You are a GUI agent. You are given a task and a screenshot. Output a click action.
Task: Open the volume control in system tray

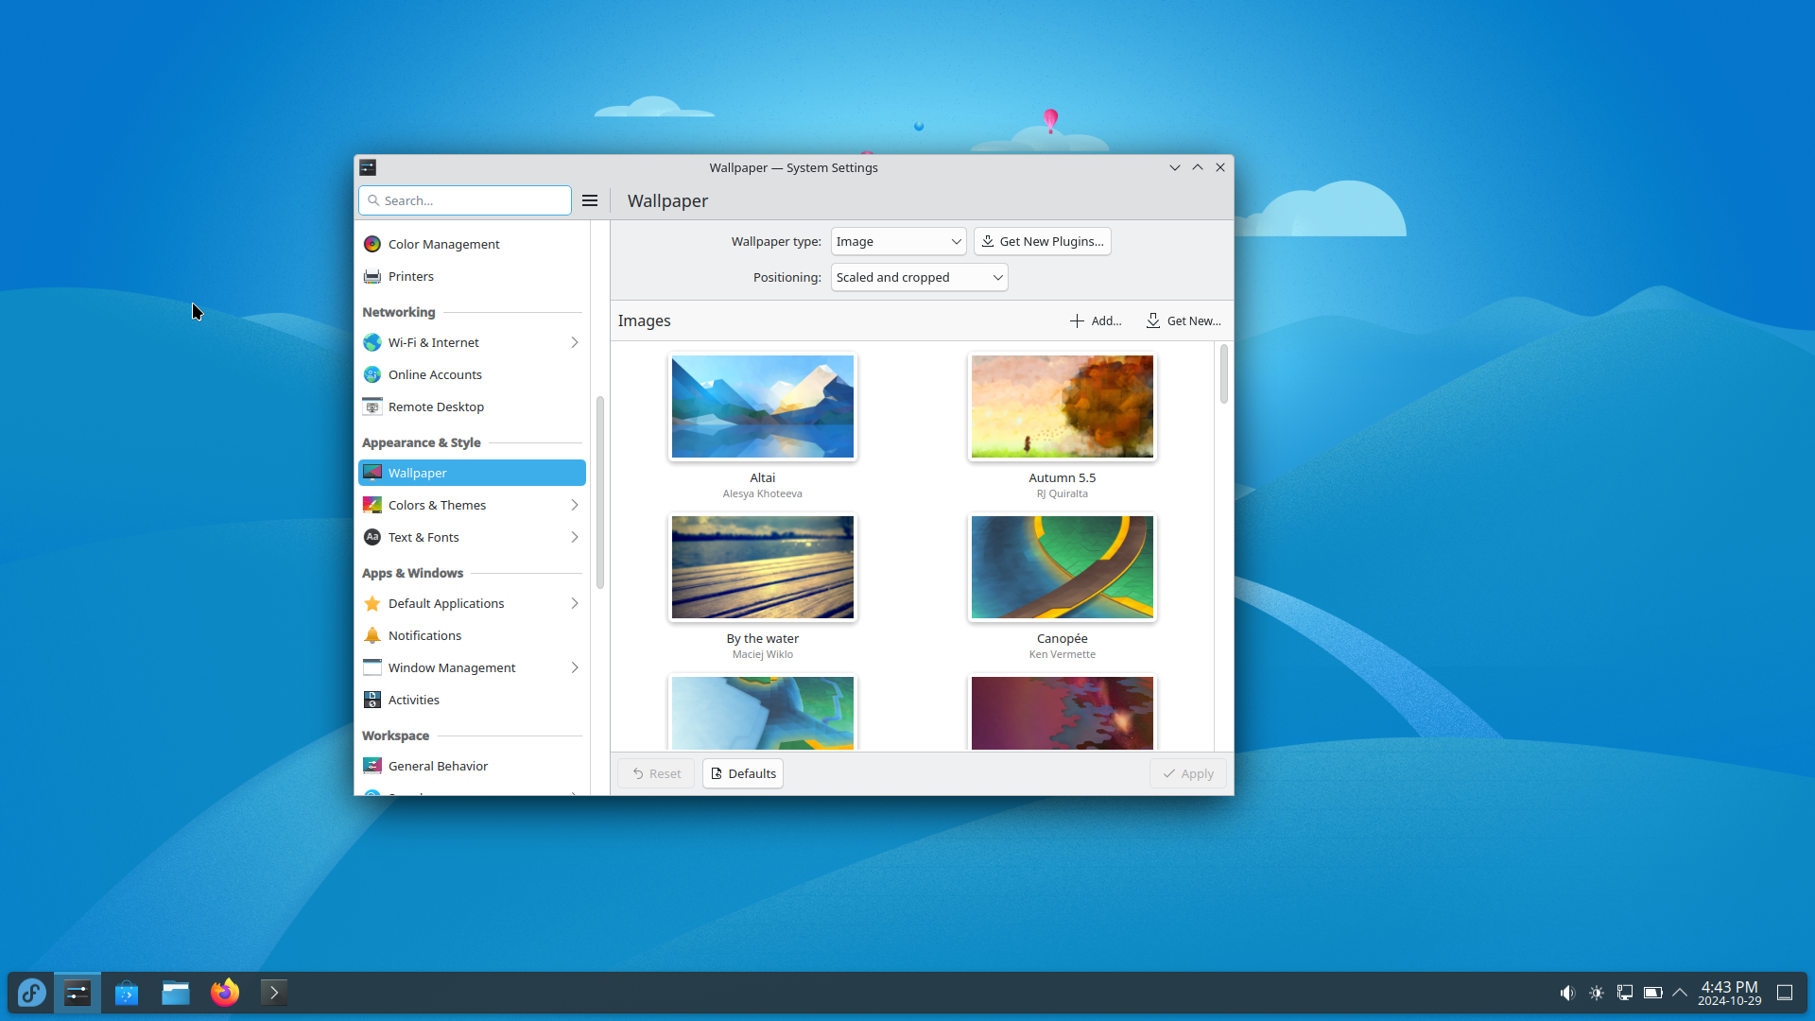pos(1567,993)
